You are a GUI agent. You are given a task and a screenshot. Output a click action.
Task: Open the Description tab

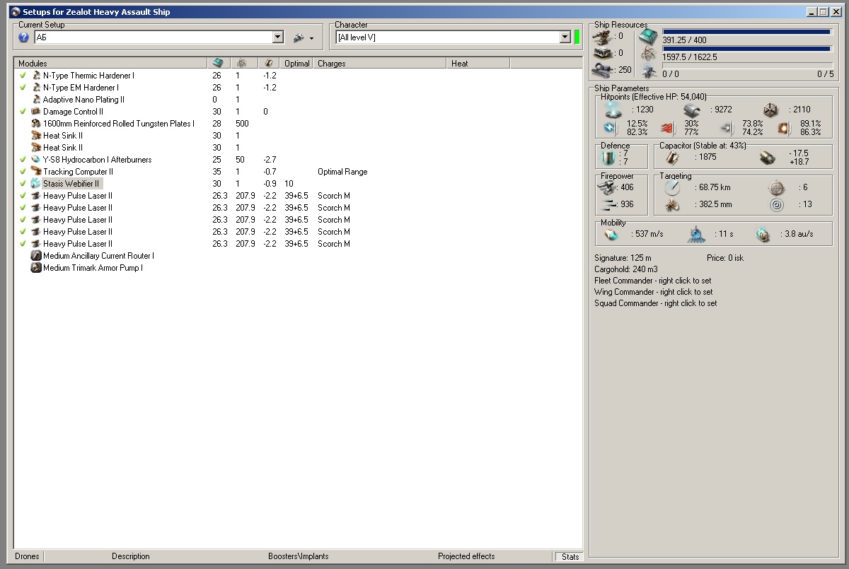[x=131, y=556]
